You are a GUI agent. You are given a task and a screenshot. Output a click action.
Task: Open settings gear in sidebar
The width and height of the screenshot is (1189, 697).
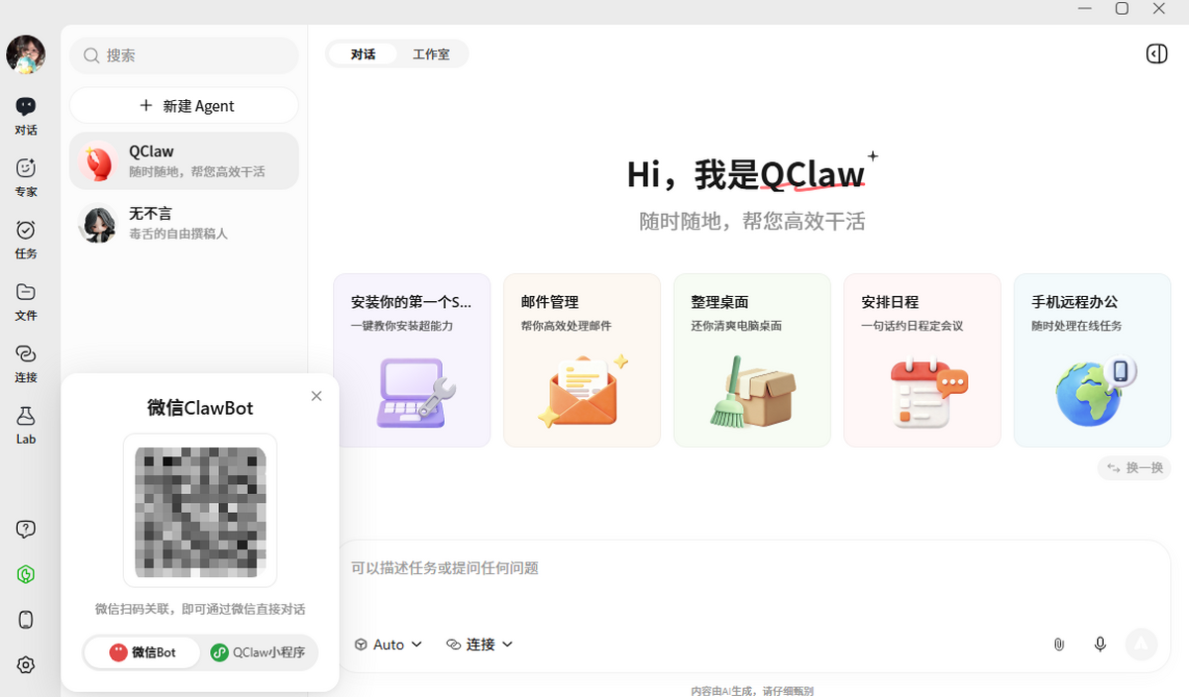[26, 665]
